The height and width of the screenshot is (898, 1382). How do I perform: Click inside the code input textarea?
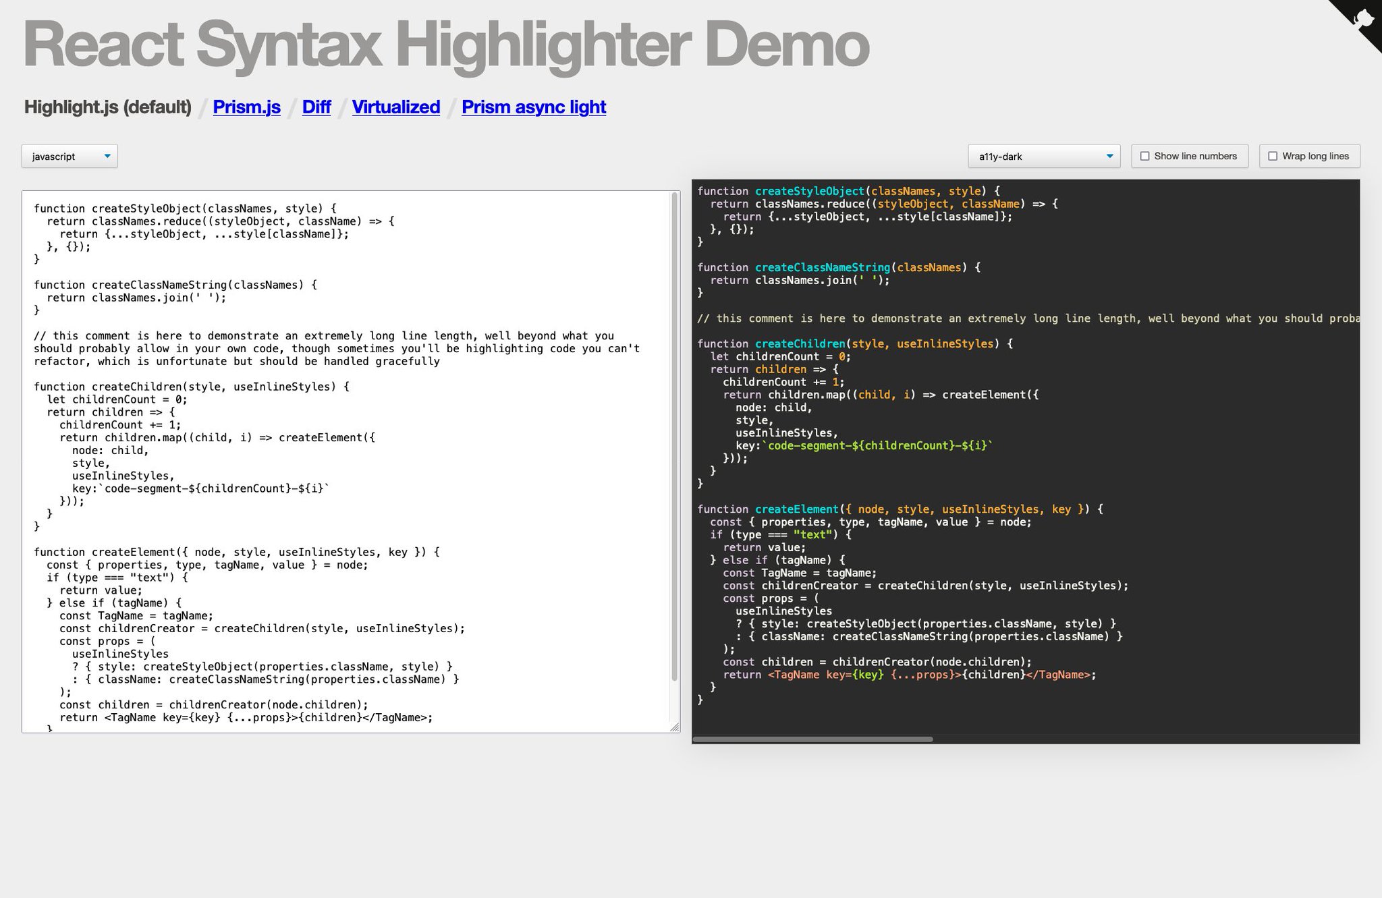351,461
